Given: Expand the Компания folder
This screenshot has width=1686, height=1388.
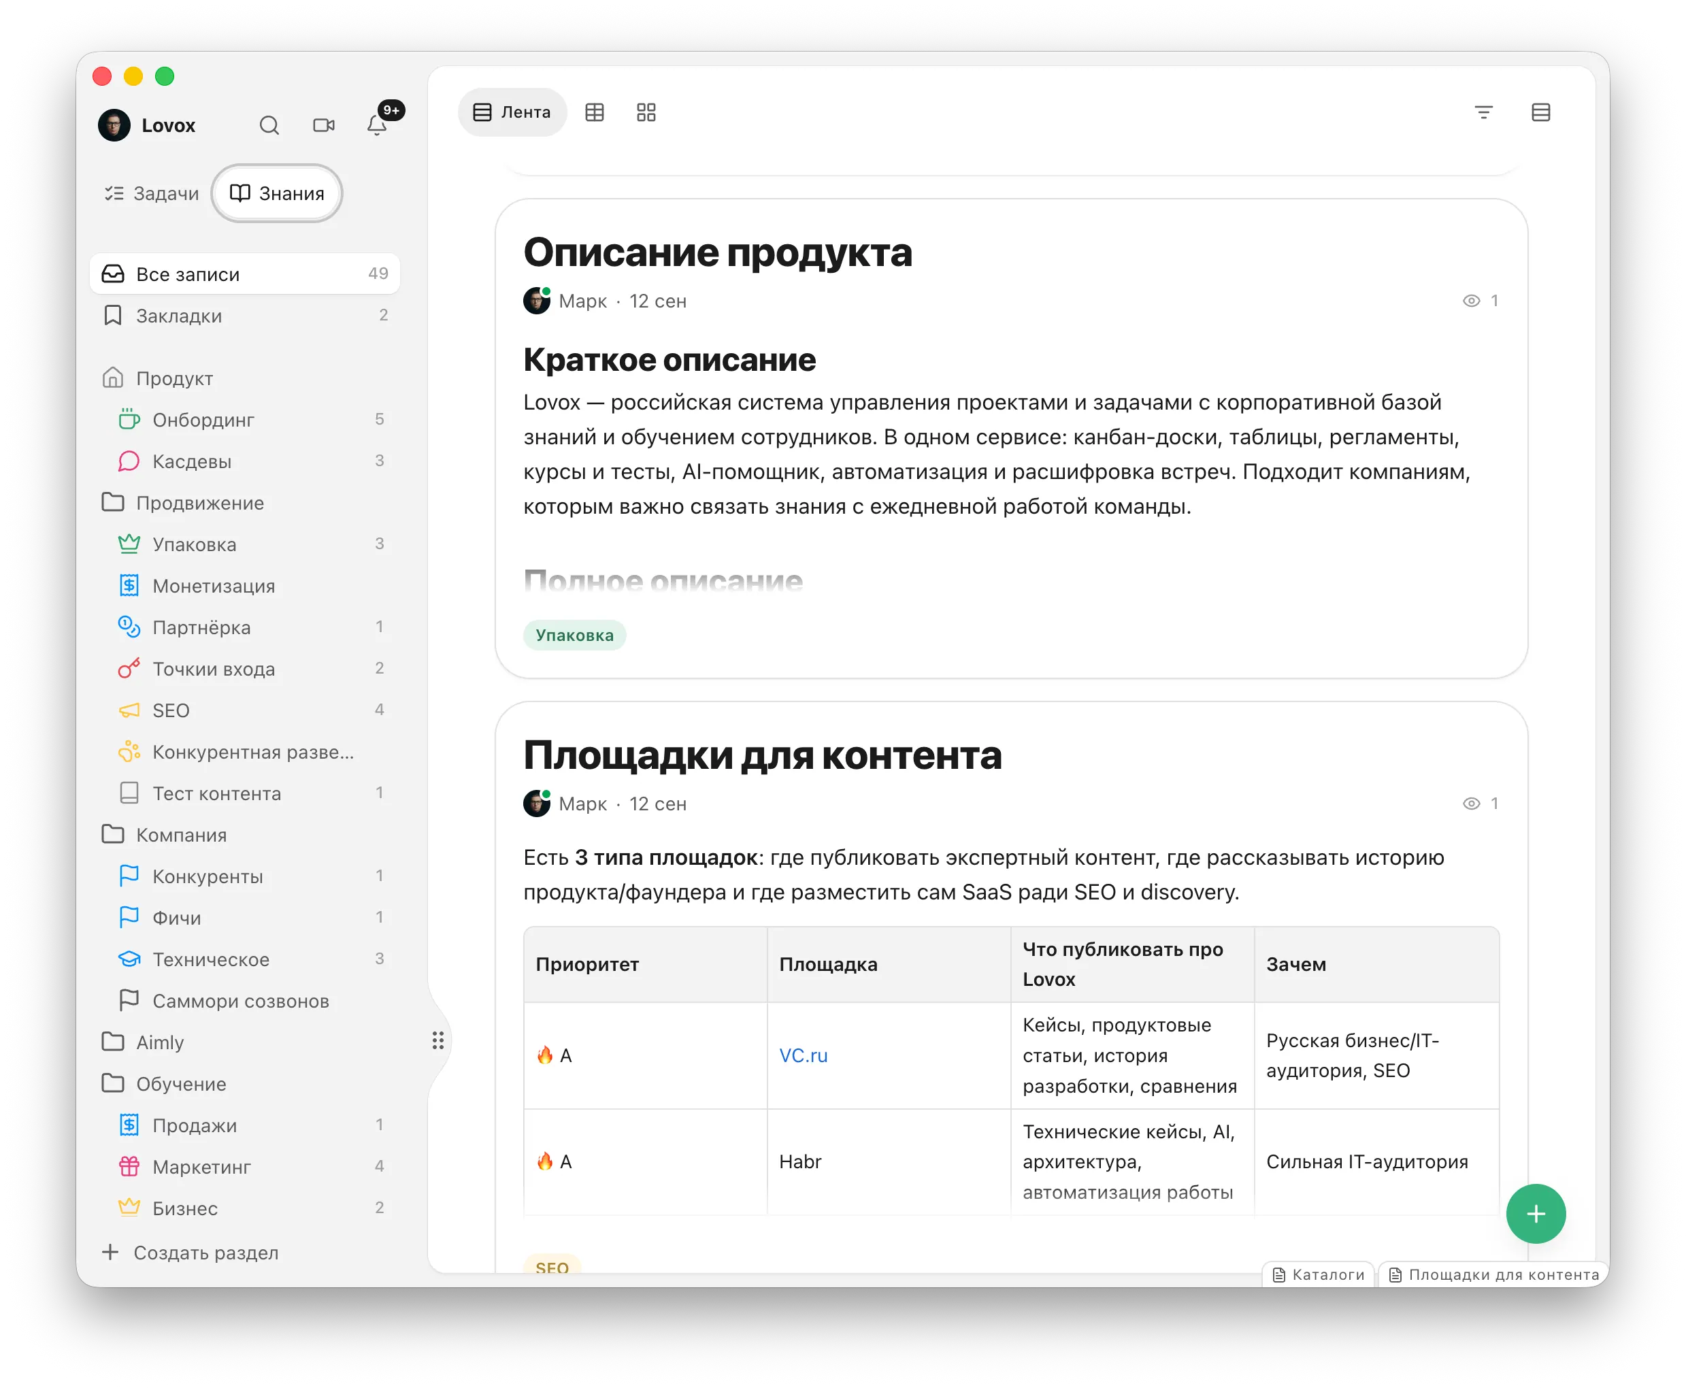Looking at the screenshot, I should coord(244,835).
